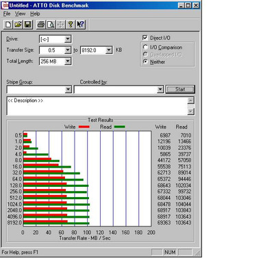
Task: Select the Overlapped I/O radio button
Action: [x=145, y=54]
